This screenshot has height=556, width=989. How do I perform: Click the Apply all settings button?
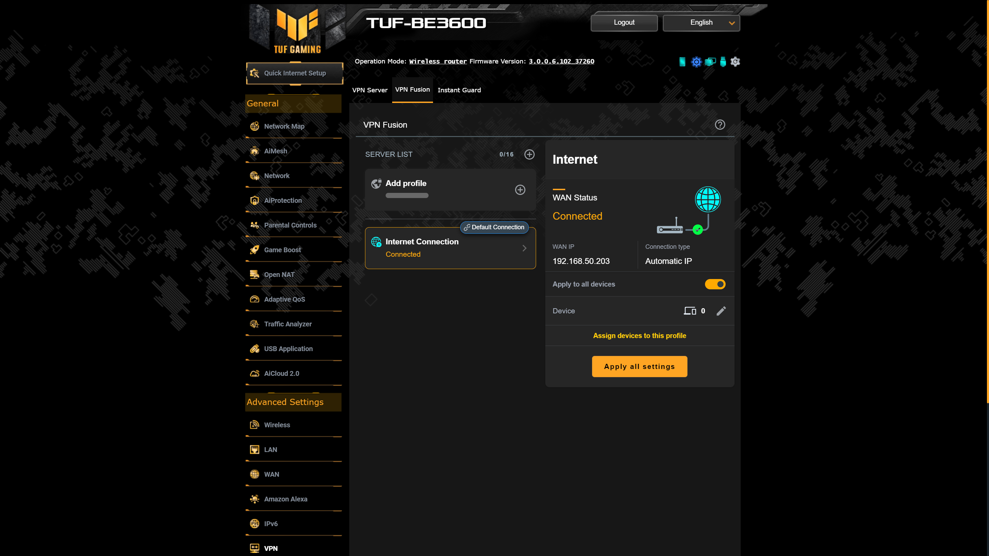click(x=639, y=367)
